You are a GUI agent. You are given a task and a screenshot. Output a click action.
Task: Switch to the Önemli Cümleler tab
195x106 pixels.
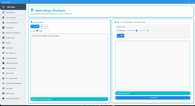tap(140, 22)
